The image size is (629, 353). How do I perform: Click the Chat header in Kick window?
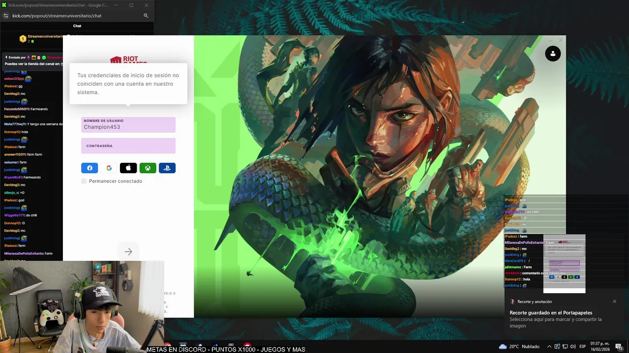pos(77,26)
